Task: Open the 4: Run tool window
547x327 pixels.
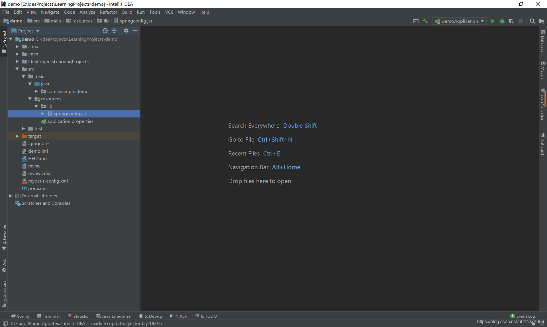Action: tap(179, 316)
